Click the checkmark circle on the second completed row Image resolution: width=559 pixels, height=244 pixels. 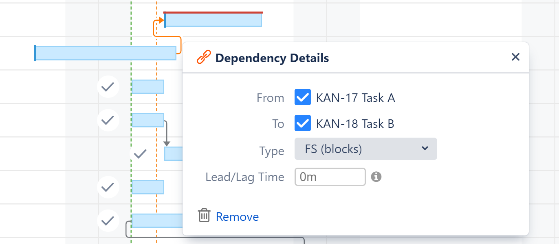tap(108, 120)
